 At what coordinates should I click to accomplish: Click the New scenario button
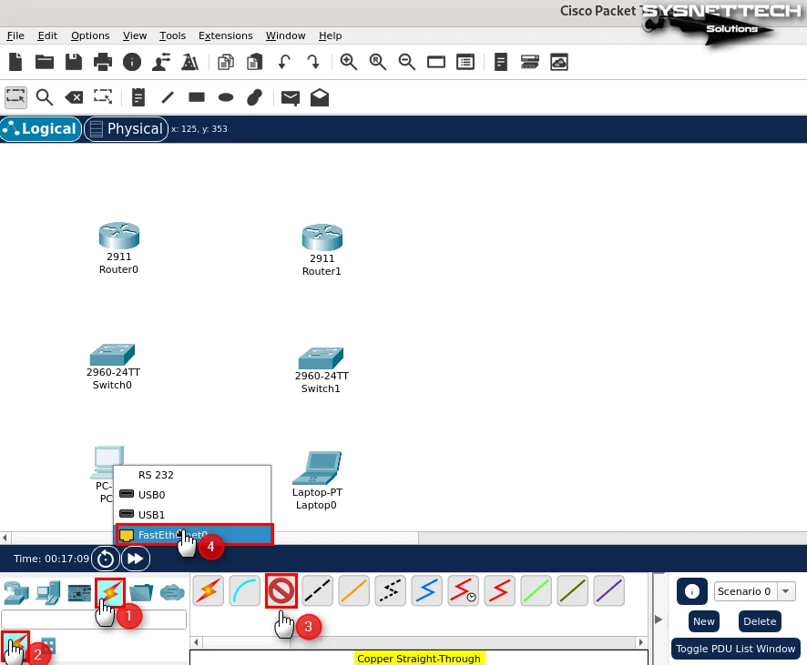(703, 621)
